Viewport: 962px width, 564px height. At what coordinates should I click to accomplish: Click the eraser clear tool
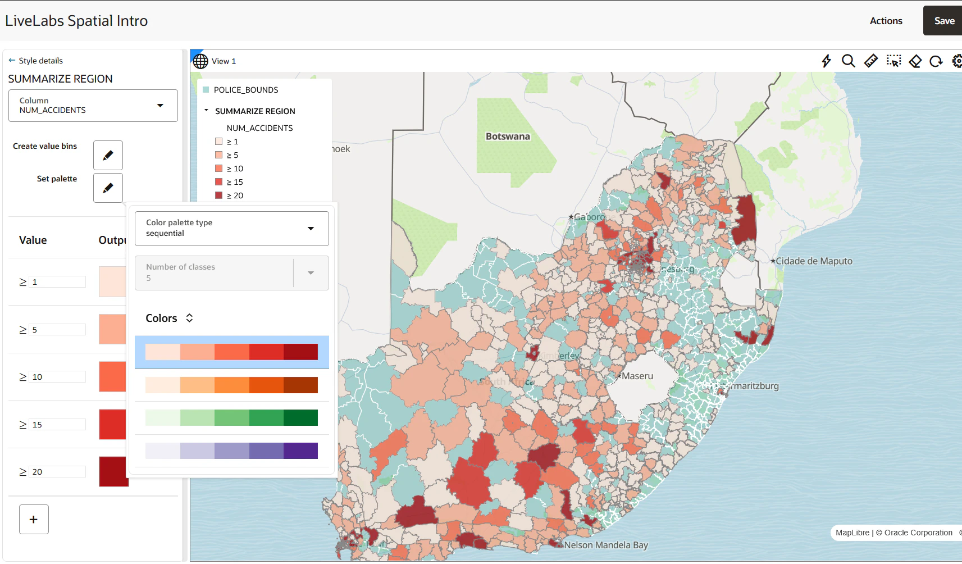click(x=915, y=61)
